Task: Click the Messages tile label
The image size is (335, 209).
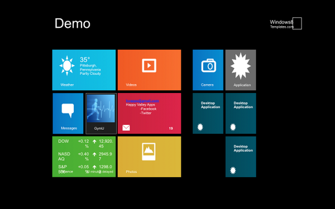Action: point(69,128)
